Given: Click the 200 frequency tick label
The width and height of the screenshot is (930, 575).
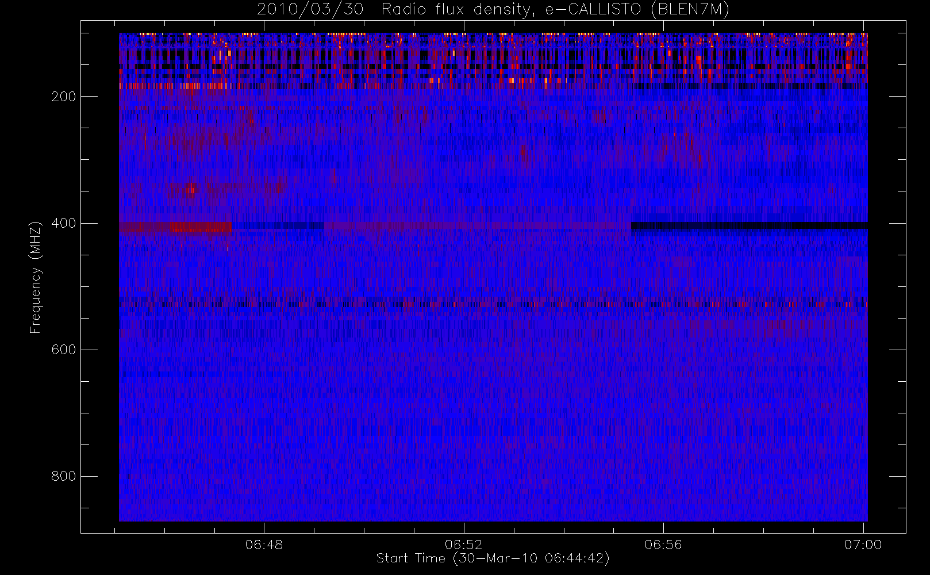Looking at the screenshot, I should point(63,97).
